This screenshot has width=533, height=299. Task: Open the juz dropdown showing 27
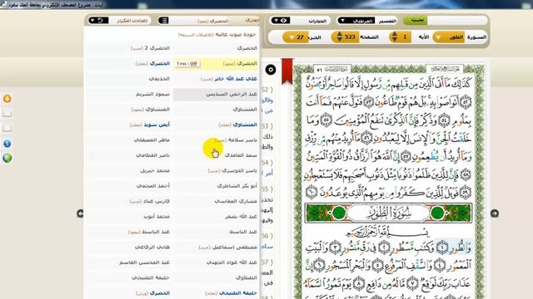[x=296, y=37]
